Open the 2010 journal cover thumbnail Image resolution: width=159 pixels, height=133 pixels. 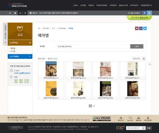coord(51,89)
